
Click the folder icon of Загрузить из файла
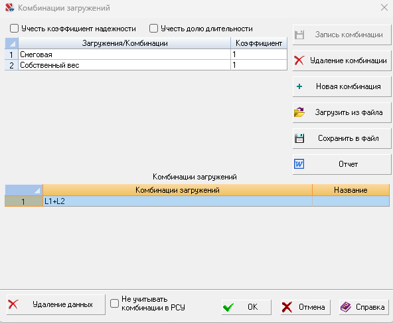coord(299,112)
